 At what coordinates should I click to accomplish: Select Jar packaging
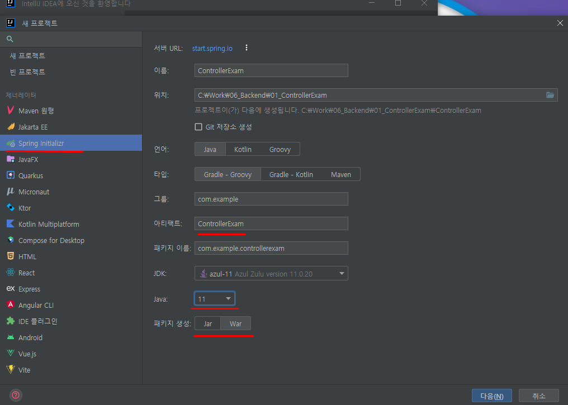(207, 323)
